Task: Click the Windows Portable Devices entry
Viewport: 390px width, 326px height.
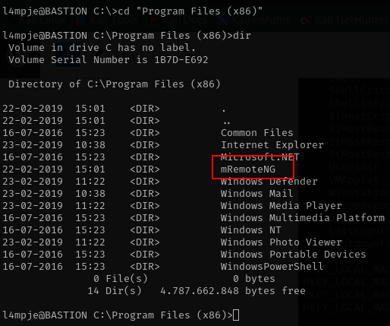Action: pos(294,254)
